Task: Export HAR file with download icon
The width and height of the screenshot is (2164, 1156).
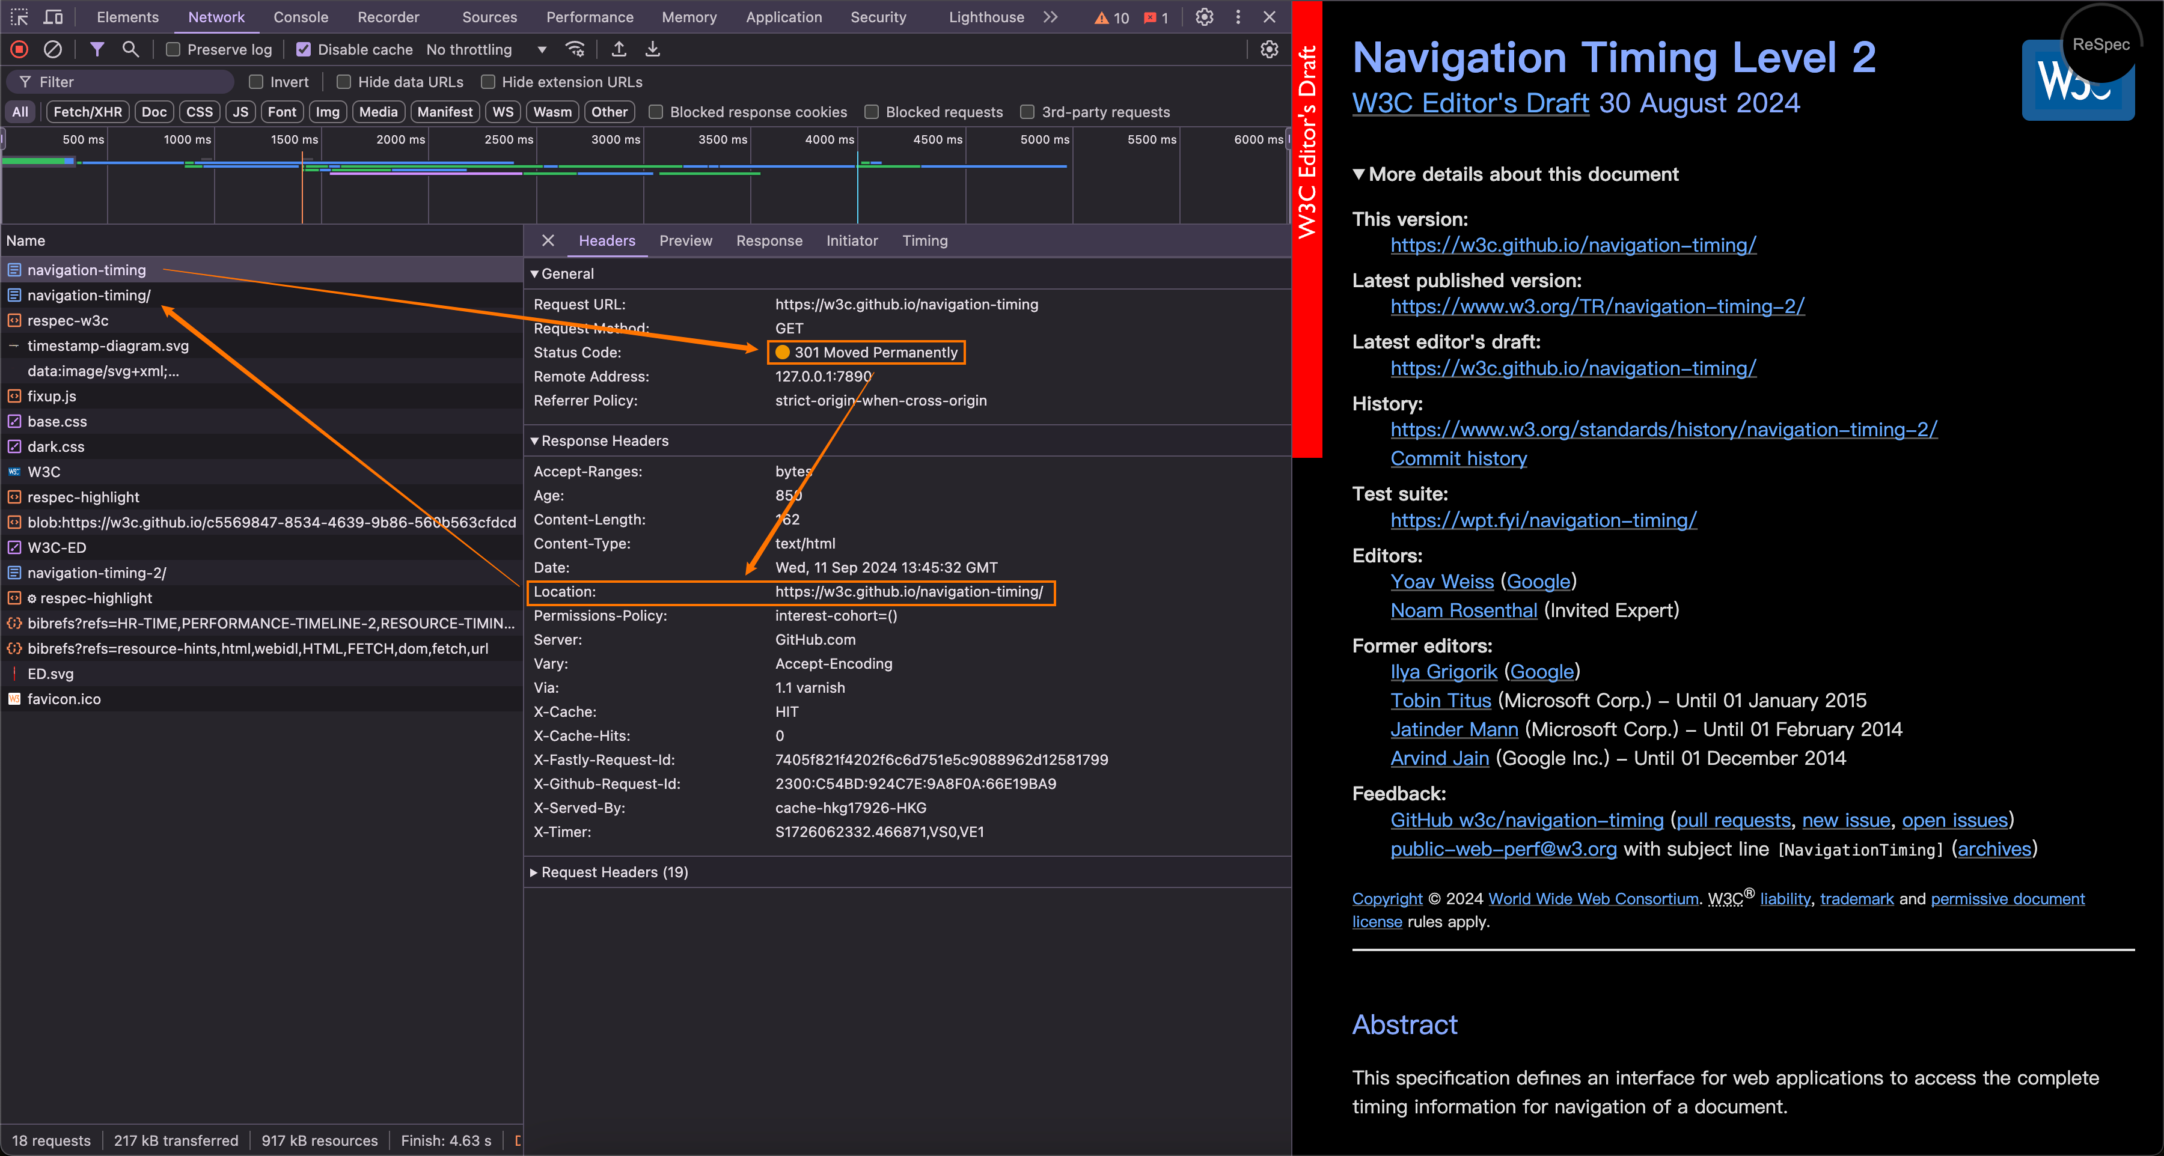Action: [x=653, y=49]
